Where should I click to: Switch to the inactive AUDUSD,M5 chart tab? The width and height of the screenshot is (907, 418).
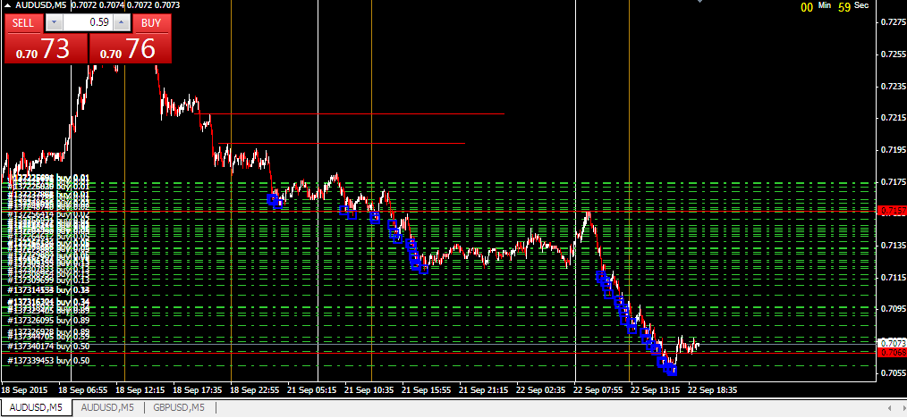pos(107,407)
